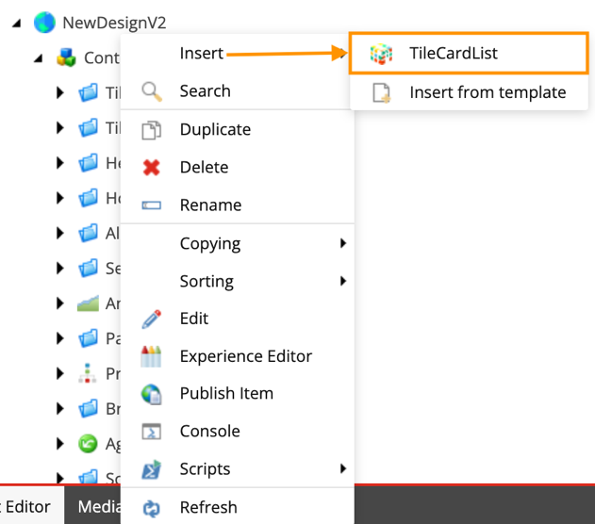Click the Insert menu entry

(x=201, y=54)
